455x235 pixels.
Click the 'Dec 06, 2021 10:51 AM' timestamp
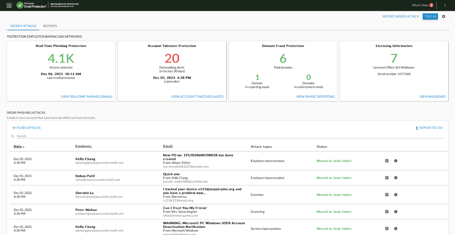(x=61, y=74)
